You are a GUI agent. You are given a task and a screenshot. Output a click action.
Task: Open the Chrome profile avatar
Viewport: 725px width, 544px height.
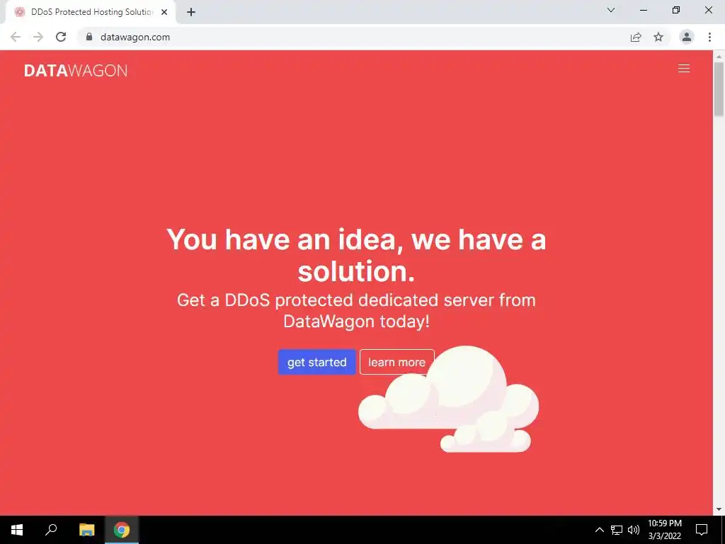[687, 37]
